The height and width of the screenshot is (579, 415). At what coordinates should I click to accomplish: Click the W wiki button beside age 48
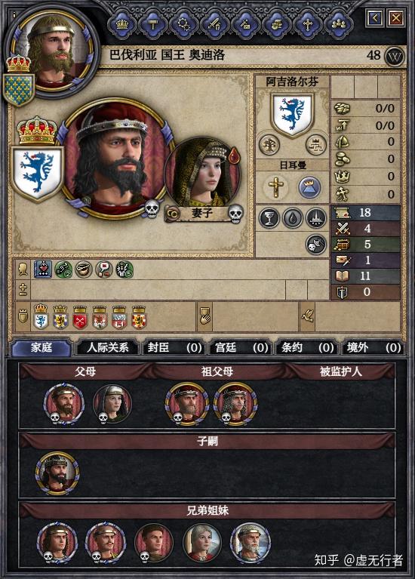395,57
